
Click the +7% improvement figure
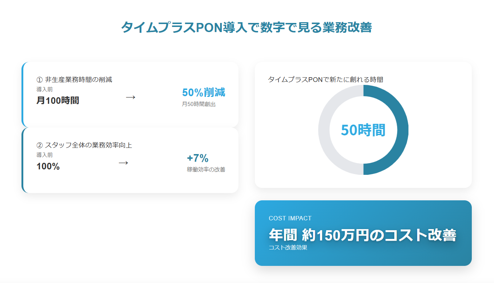[198, 158]
